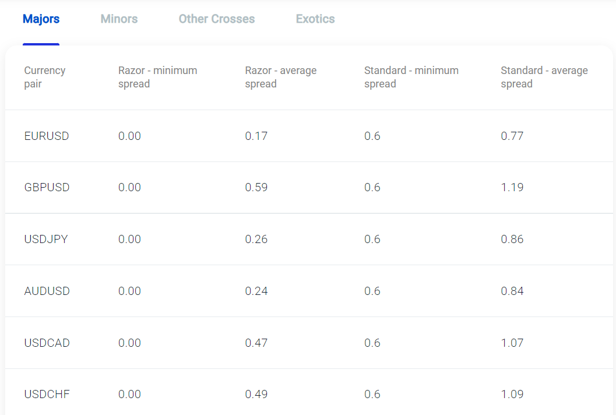Click the USDCHF pair label
This screenshot has width=616, height=415.
coord(47,395)
